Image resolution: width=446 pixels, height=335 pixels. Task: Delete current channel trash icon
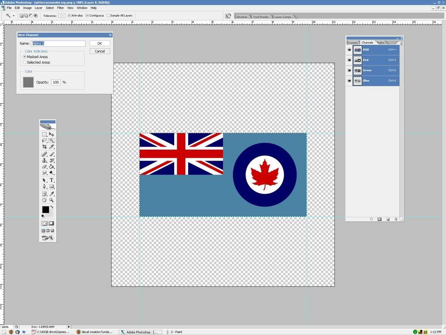click(395, 219)
